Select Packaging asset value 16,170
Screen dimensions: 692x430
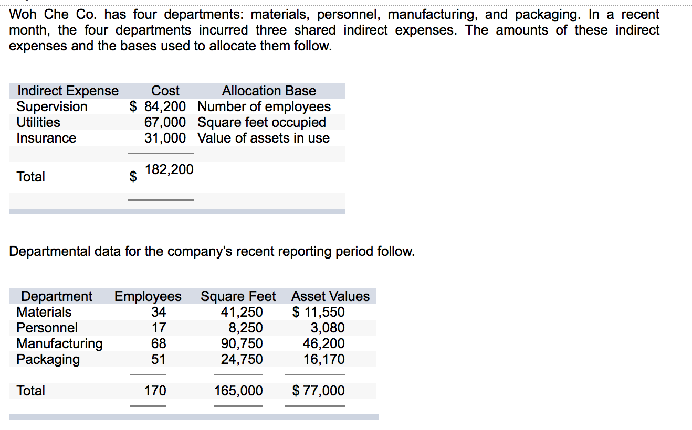point(324,359)
